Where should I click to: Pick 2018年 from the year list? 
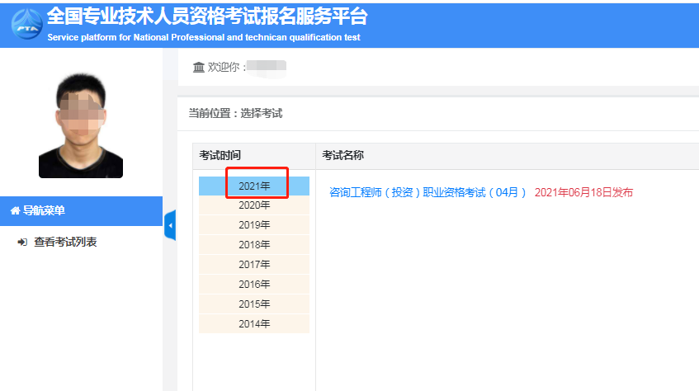click(254, 245)
